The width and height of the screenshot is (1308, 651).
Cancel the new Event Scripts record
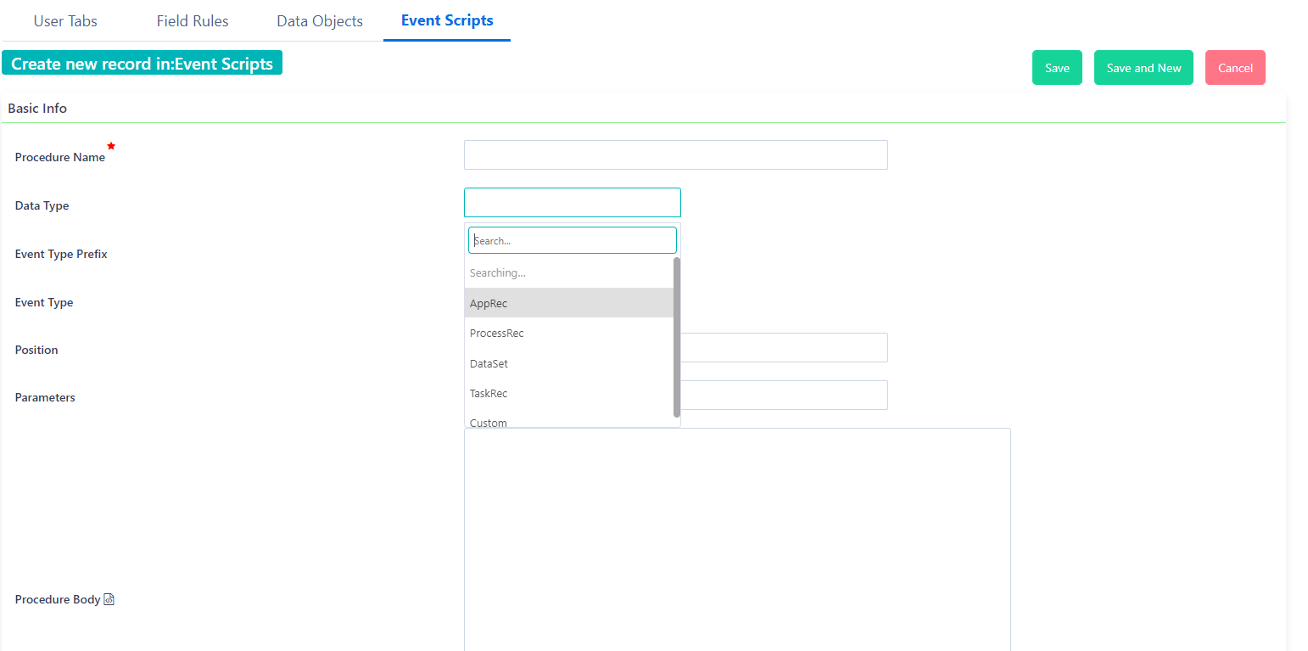click(1235, 67)
